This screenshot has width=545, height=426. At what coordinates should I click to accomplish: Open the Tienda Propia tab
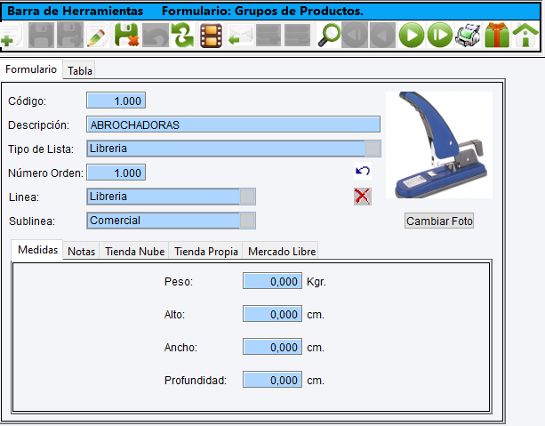point(205,251)
